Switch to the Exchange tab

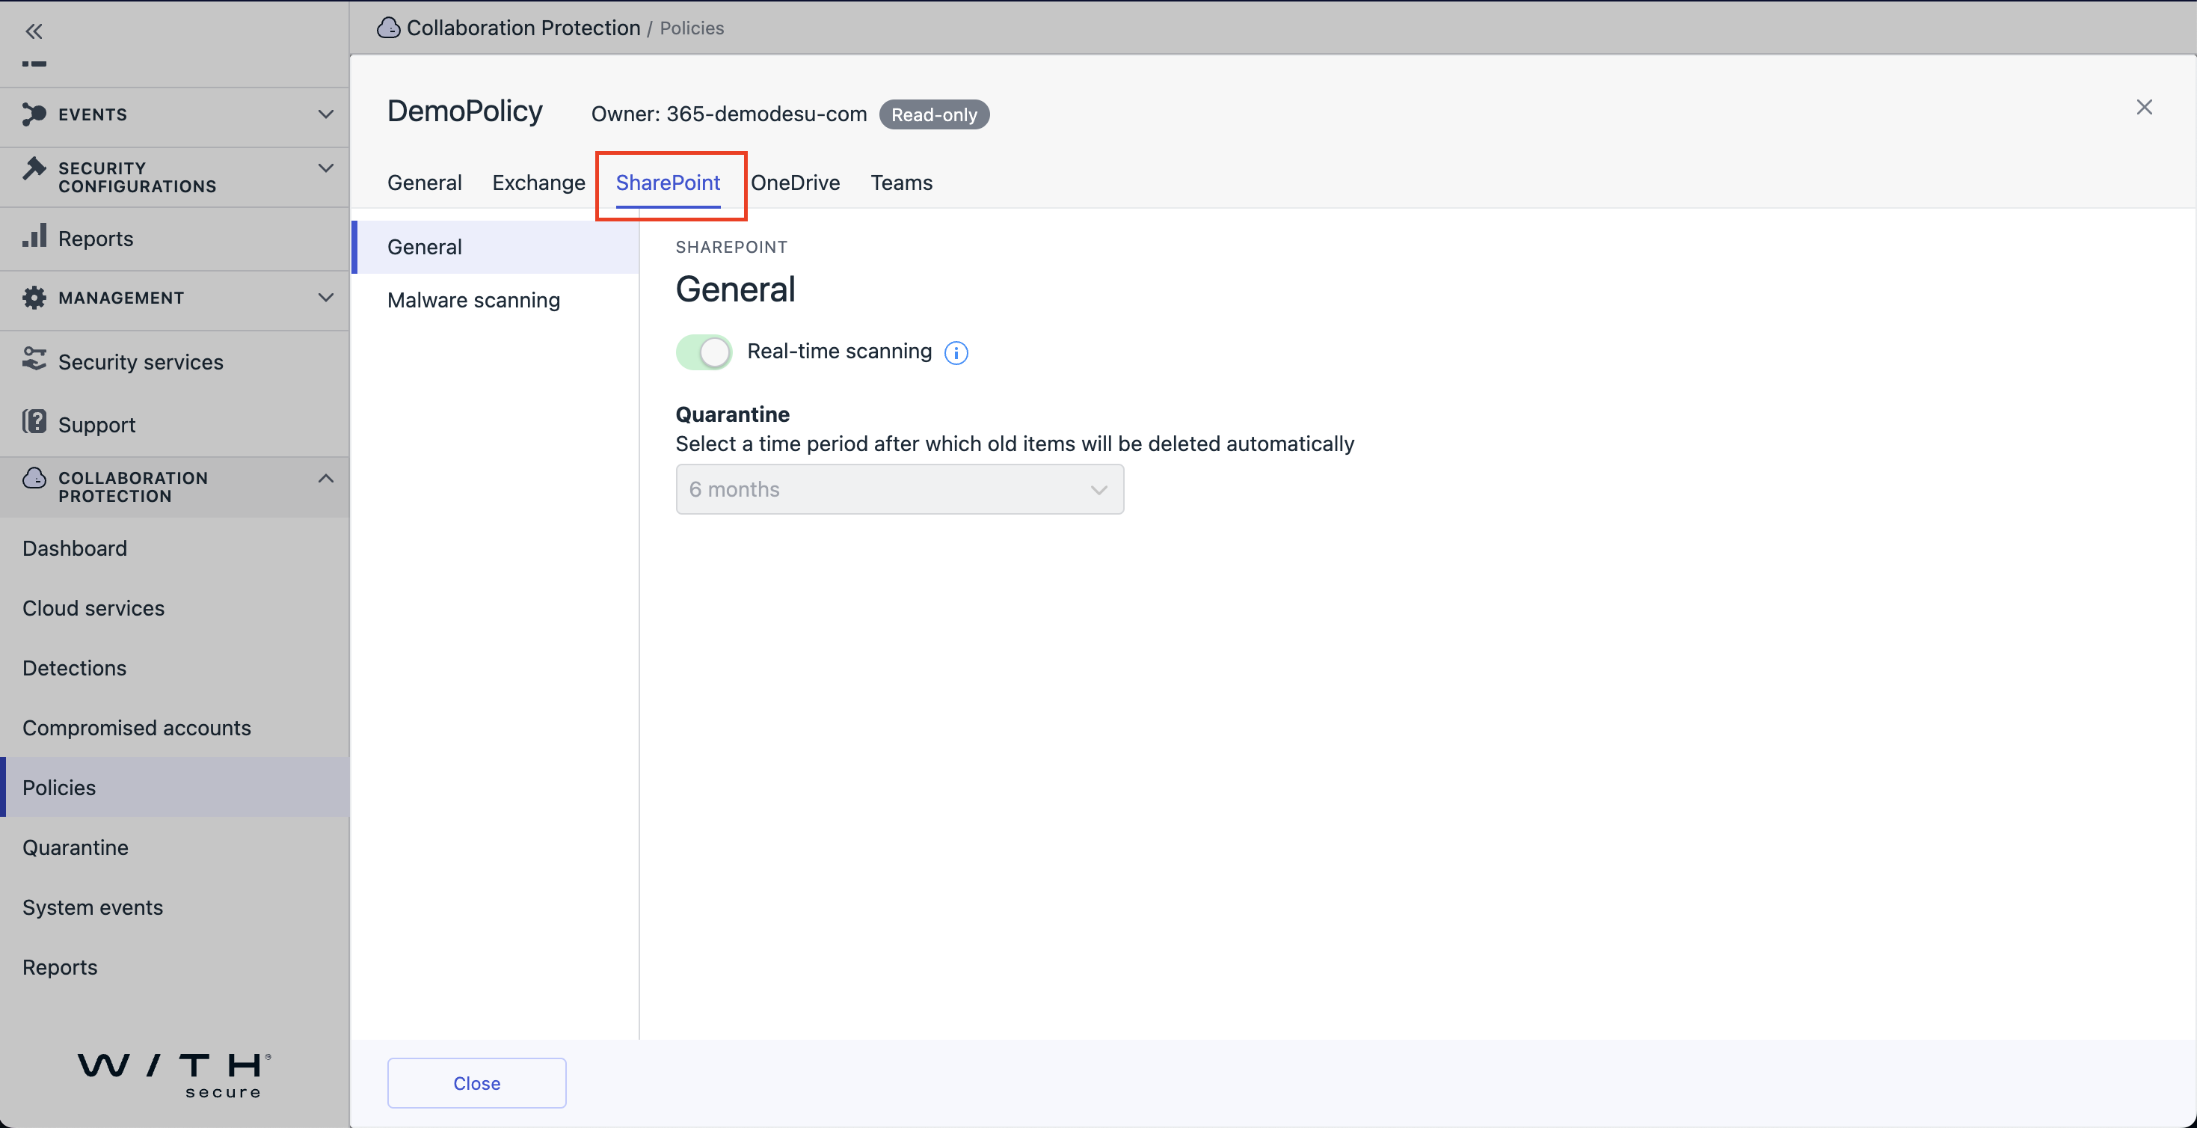tap(538, 183)
